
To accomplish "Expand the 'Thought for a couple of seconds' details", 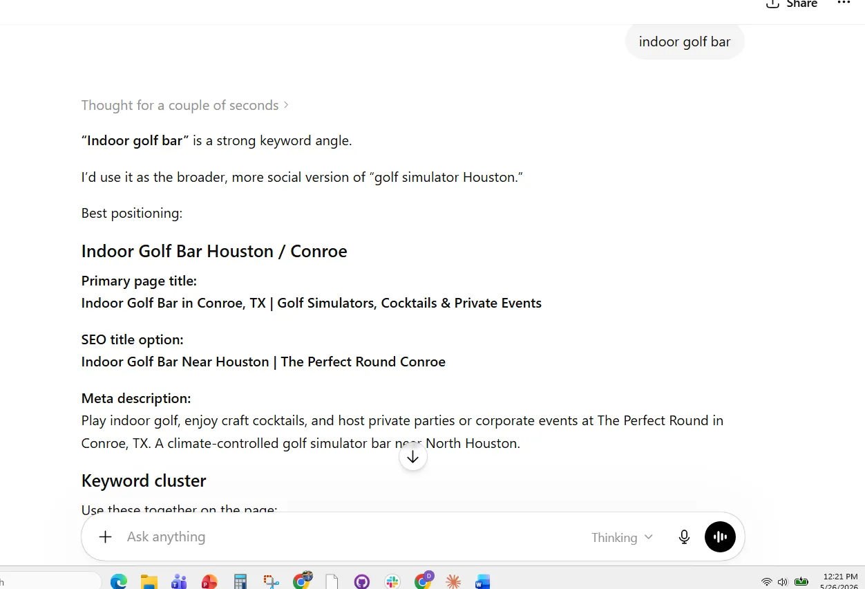I will pos(185,105).
